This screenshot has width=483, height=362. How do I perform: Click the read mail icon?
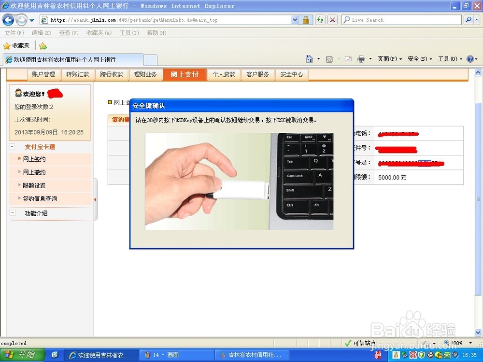pyautogui.click(x=348, y=59)
